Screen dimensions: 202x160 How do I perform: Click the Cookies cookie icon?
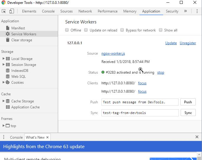point(8,82)
